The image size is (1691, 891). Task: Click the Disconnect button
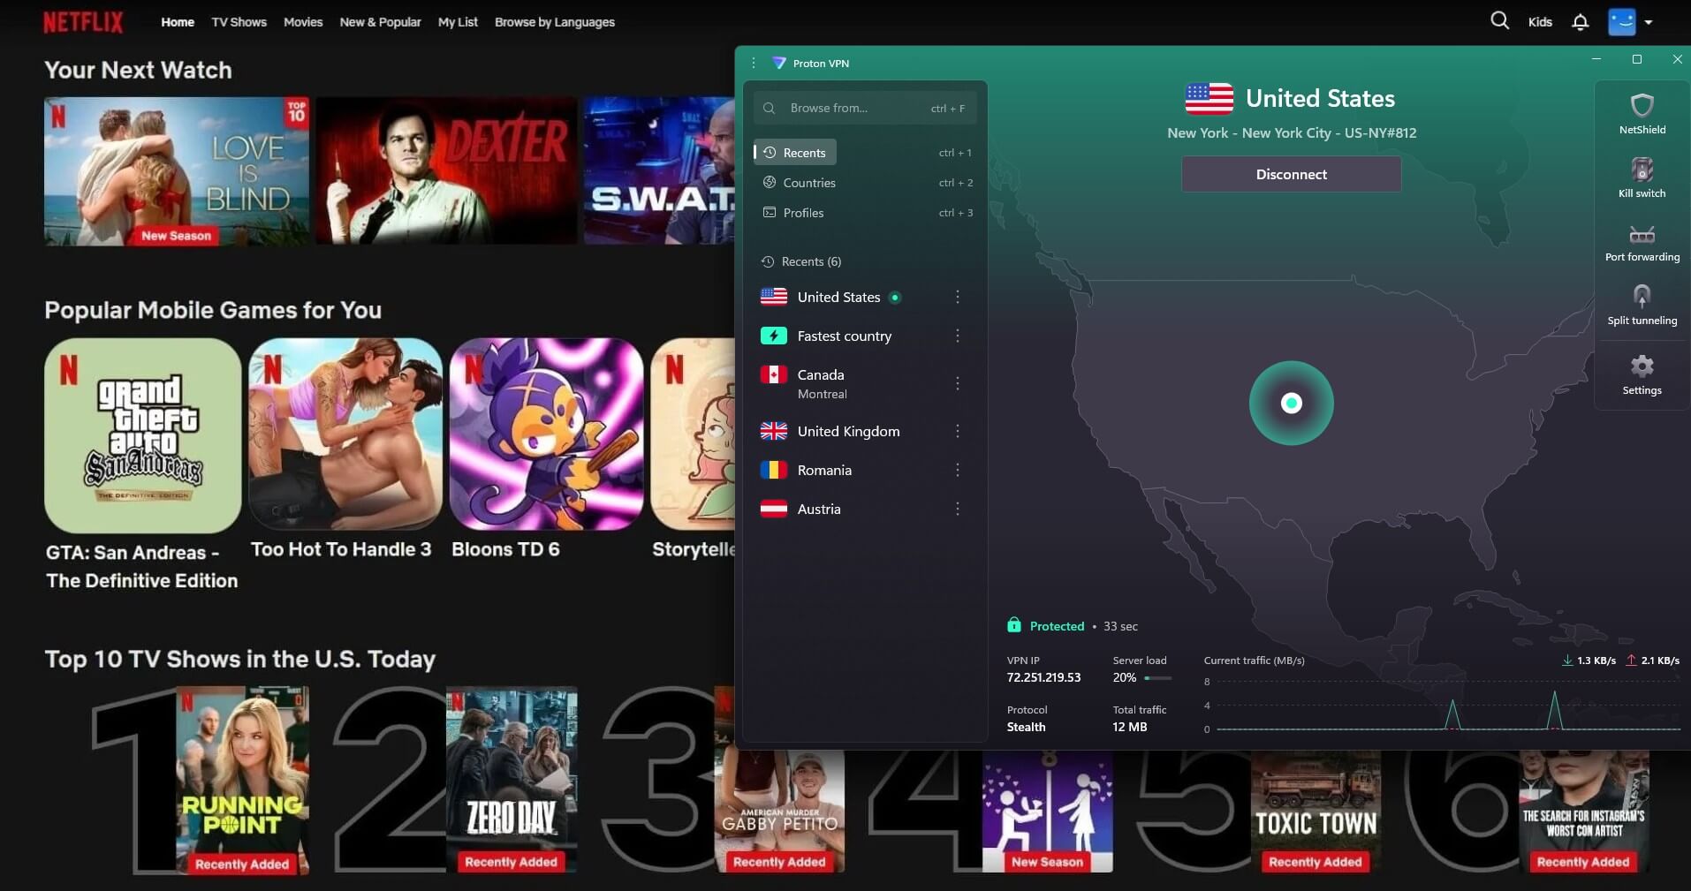[x=1291, y=174]
